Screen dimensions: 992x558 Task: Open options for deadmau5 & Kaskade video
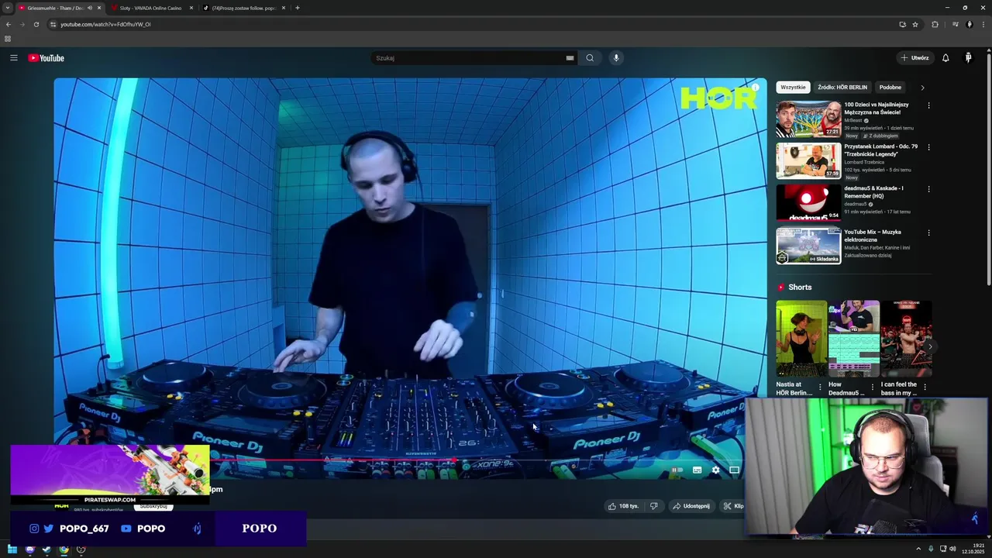coord(928,189)
